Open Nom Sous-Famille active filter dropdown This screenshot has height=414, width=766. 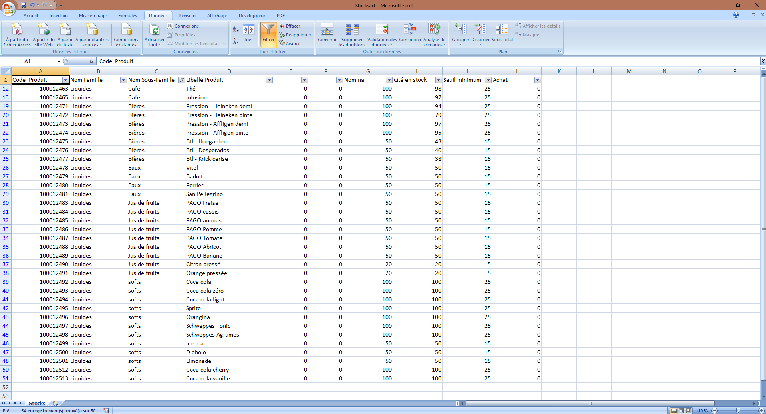(181, 80)
